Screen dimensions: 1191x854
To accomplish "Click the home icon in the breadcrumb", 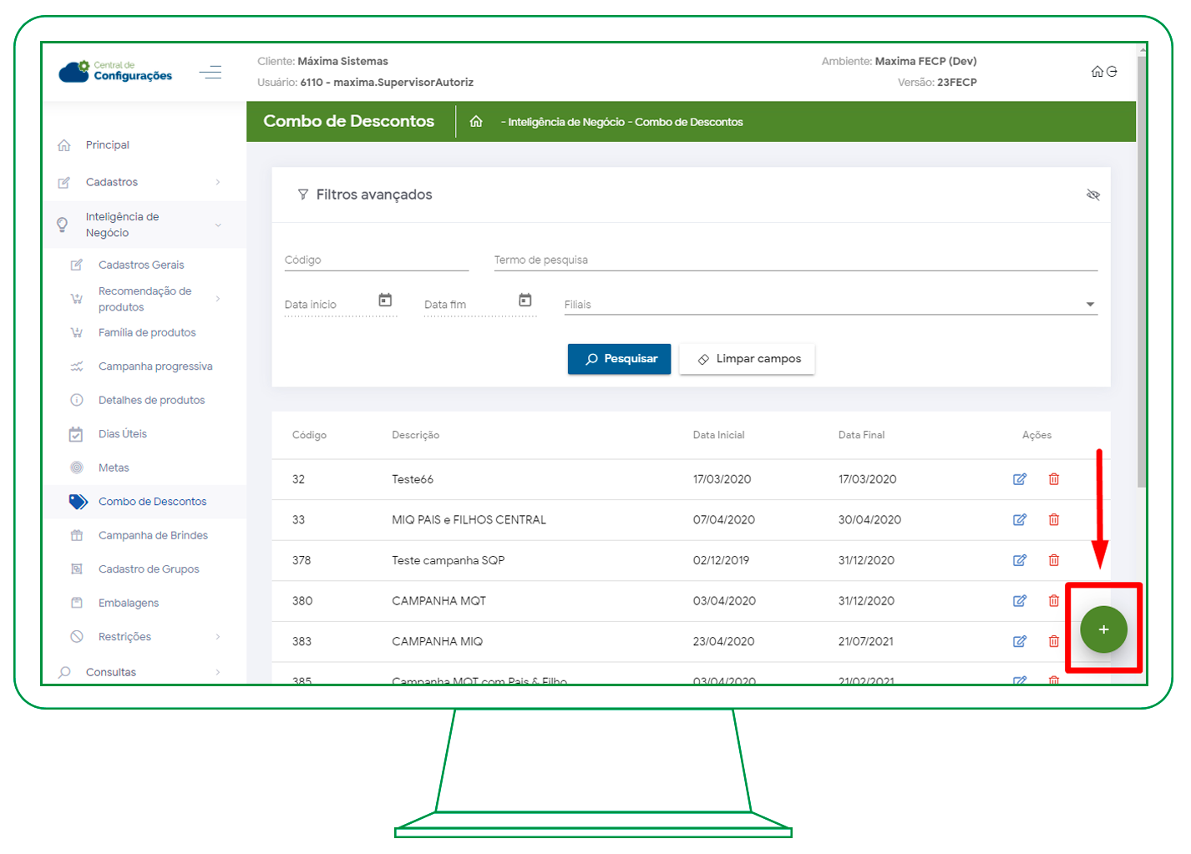I will [476, 122].
